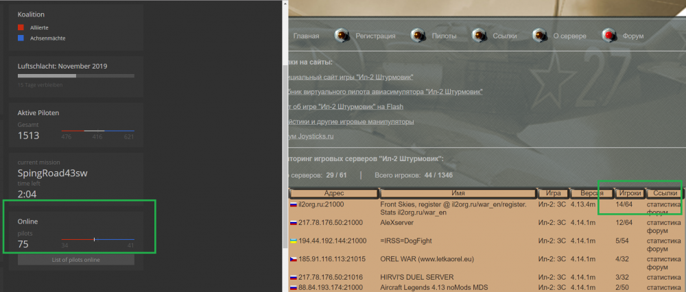Open статистика link for Front Skies server
The height and width of the screenshot is (292, 686).
[663, 204]
